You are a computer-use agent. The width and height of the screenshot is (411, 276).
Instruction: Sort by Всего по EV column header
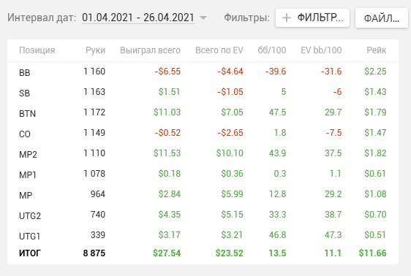point(219,50)
